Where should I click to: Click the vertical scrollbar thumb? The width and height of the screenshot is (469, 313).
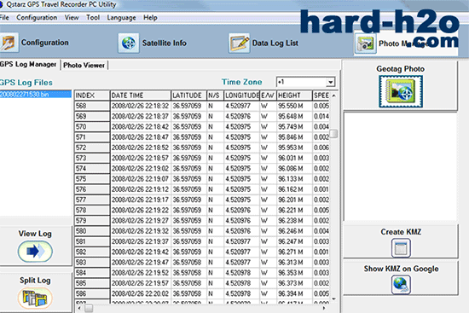[333, 133]
